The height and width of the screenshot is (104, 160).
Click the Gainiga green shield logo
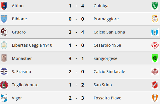(x=155, y=6)
